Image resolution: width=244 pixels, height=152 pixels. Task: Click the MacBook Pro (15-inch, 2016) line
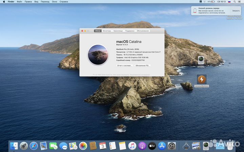pyautogui.click(x=128, y=49)
